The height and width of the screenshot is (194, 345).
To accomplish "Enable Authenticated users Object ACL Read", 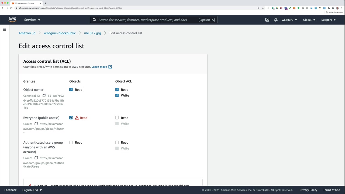I will [117, 142].
